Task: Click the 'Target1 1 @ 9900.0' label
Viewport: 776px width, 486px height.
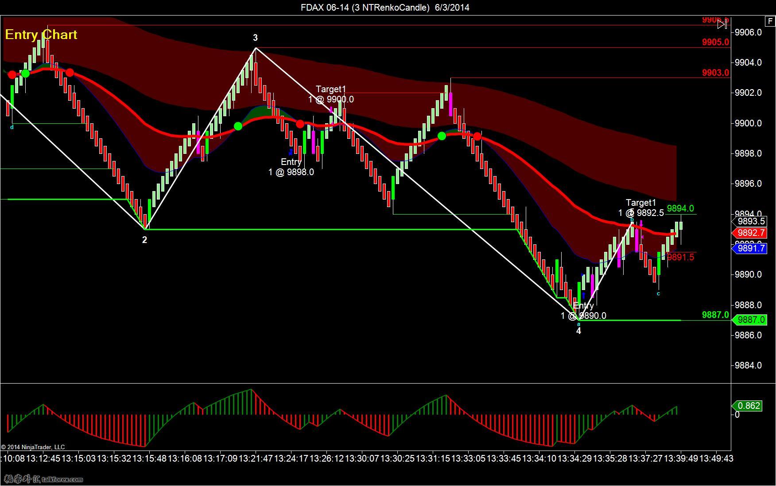Action: (331, 94)
